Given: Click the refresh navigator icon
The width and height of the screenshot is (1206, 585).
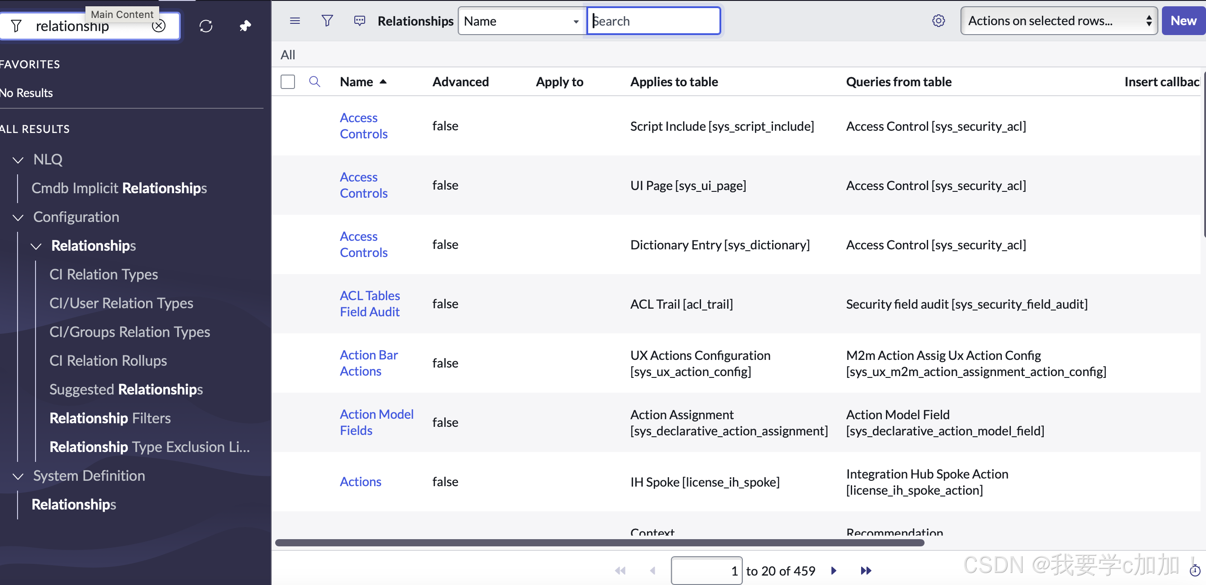Looking at the screenshot, I should pos(206,26).
